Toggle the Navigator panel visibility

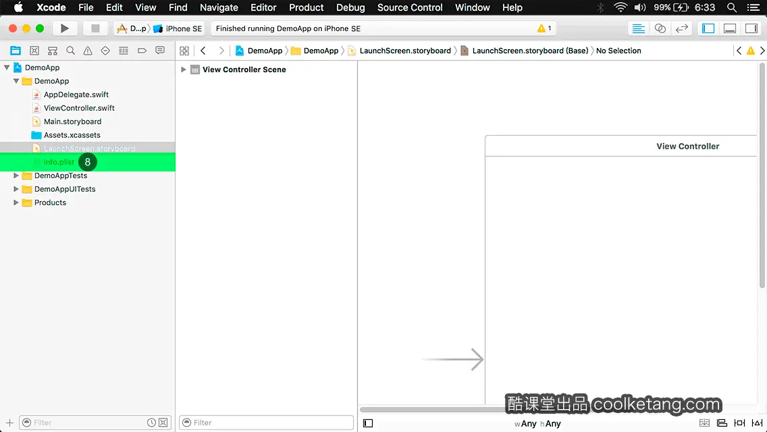708,28
